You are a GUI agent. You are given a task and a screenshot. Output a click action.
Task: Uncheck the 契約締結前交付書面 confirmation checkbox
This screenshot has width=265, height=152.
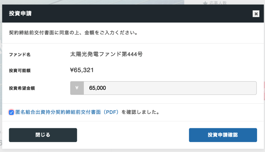[x=11, y=112]
